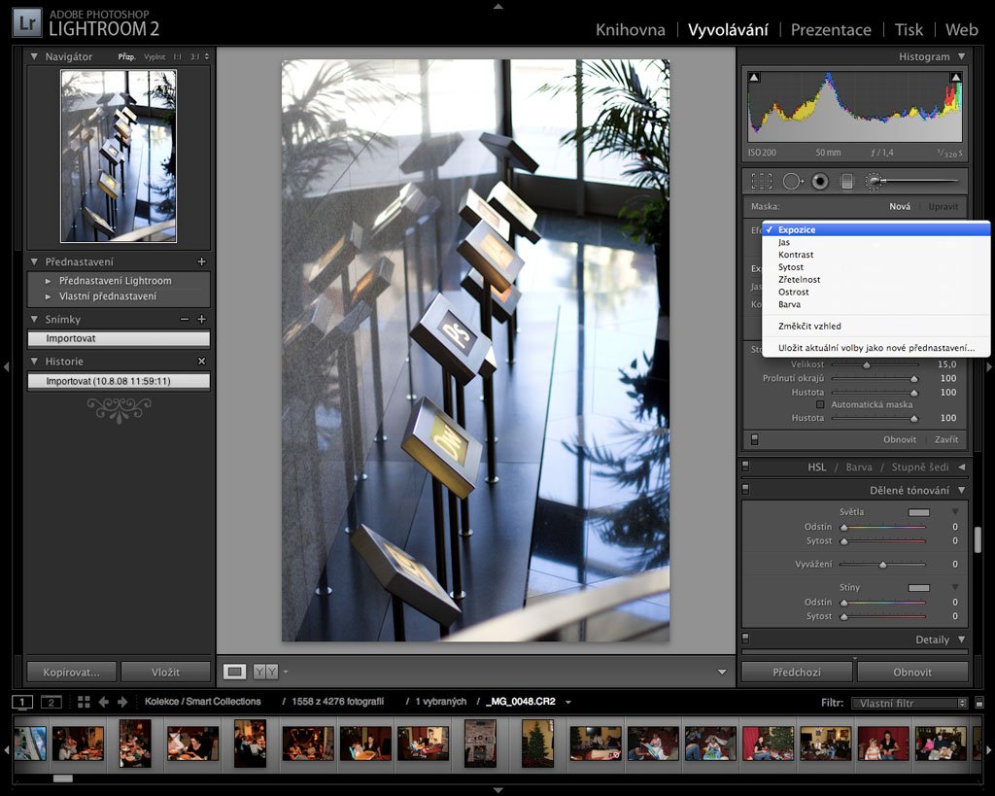This screenshot has height=796, width=995.
Task: Choose Kontrast from the effect menu
Action: (x=796, y=255)
